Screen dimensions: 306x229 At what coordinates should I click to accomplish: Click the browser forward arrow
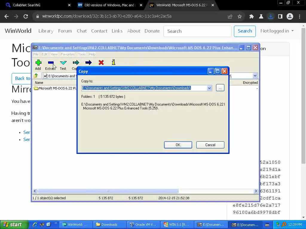pos(16,16)
